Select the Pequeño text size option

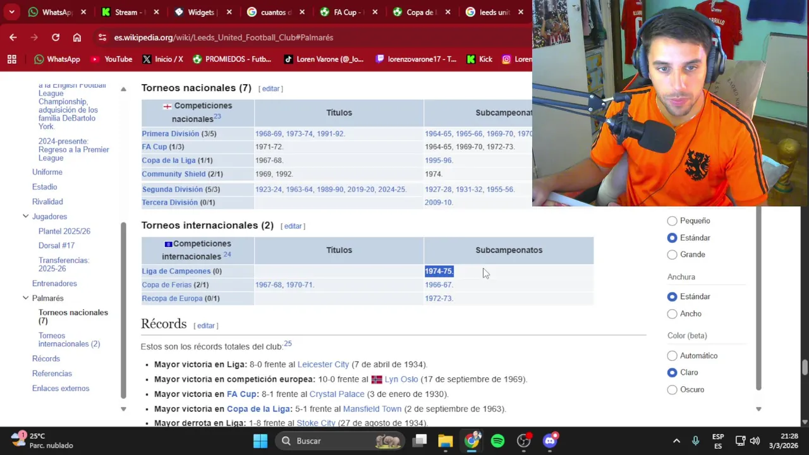point(672,221)
